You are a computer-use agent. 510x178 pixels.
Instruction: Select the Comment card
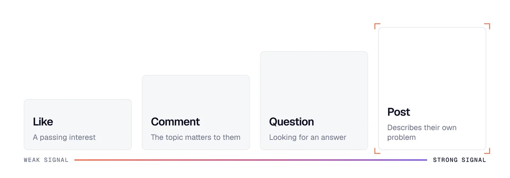(x=196, y=113)
